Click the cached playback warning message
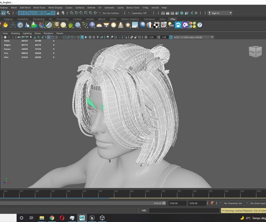Viewport: 266px width, 222px height. (x=243, y=210)
